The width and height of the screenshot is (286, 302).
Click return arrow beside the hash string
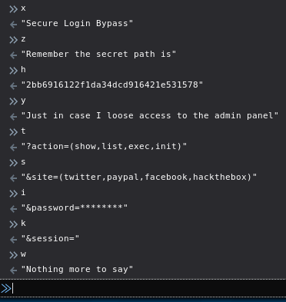pos(13,86)
